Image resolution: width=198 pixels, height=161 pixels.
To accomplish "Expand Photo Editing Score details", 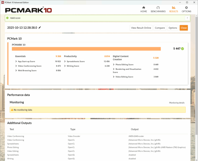I will coord(114,64).
